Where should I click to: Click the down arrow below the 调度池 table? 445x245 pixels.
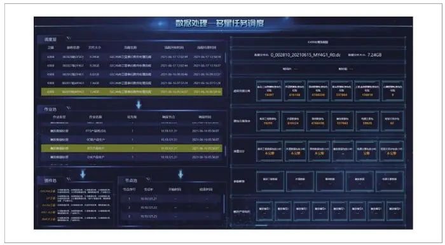(139, 104)
